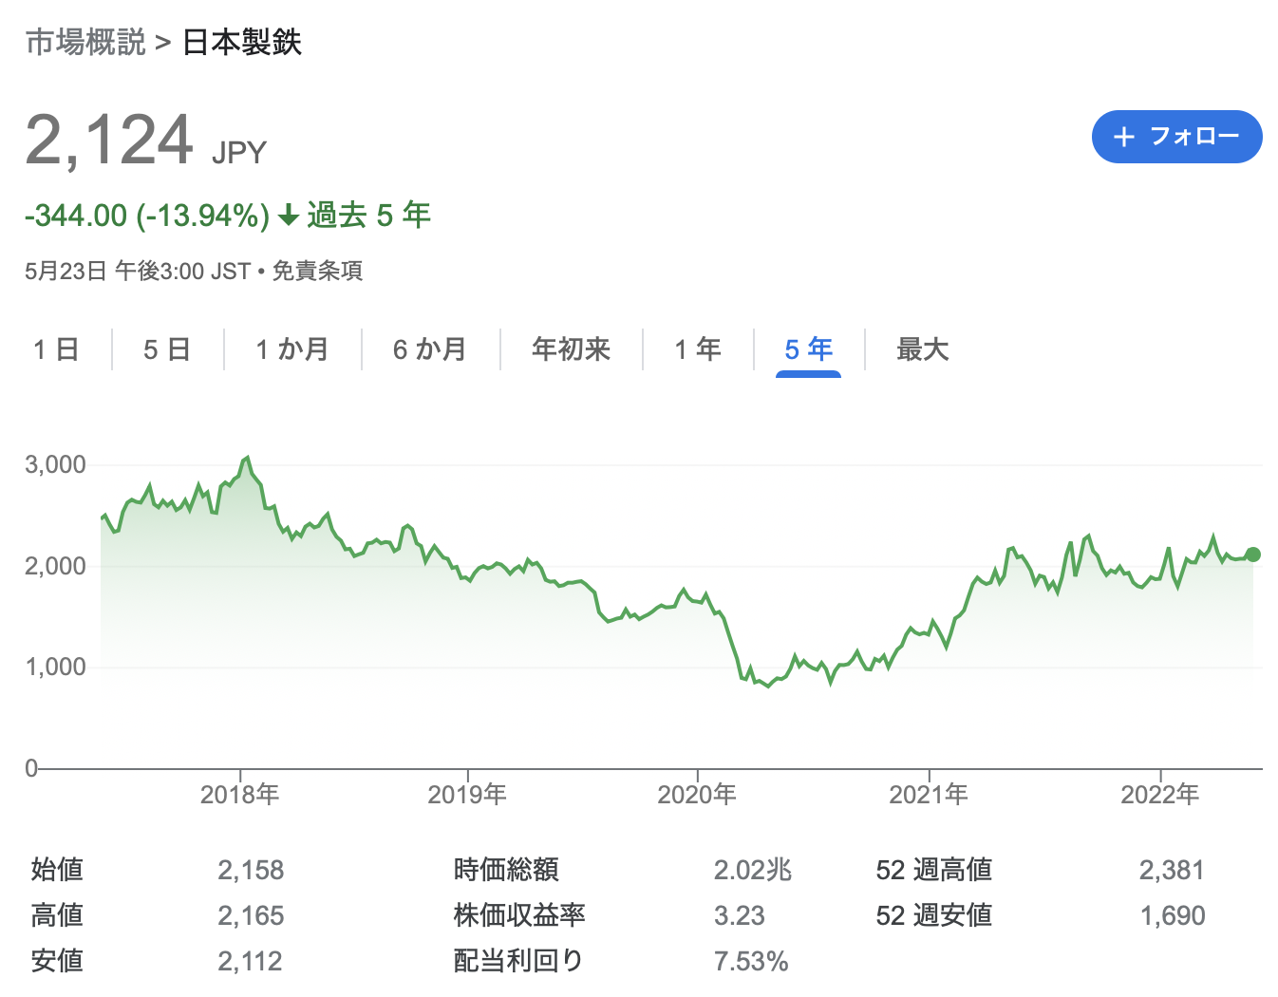Choose the 1 年 range tab
The image size is (1278, 997).
pyautogui.click(x=698, y=349)
